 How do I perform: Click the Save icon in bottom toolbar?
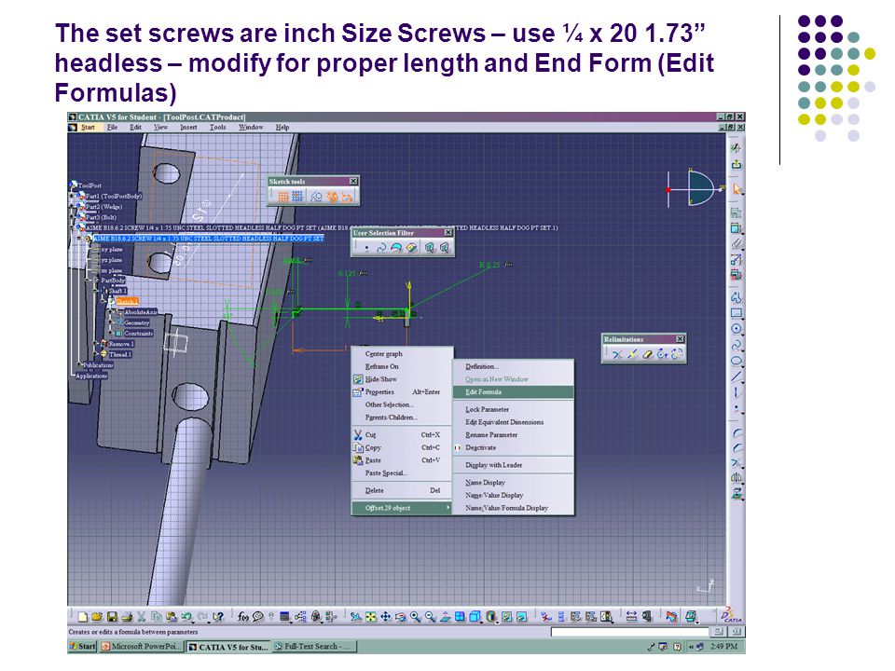coord(112,617)
